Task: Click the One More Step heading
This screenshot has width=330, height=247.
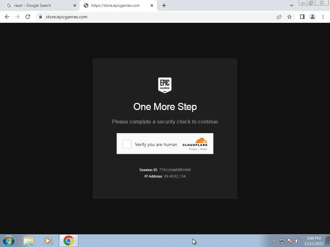Action: tap(165, 107)
